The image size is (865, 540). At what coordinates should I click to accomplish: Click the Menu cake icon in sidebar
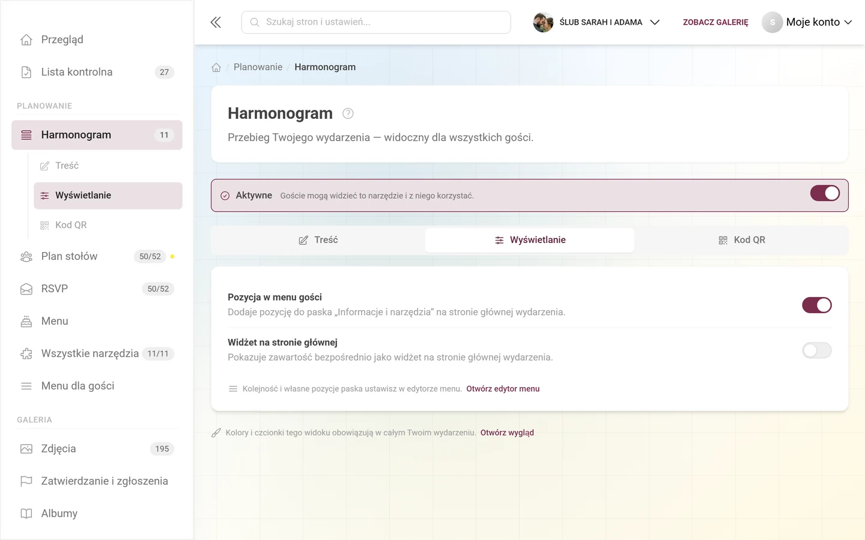26,321
